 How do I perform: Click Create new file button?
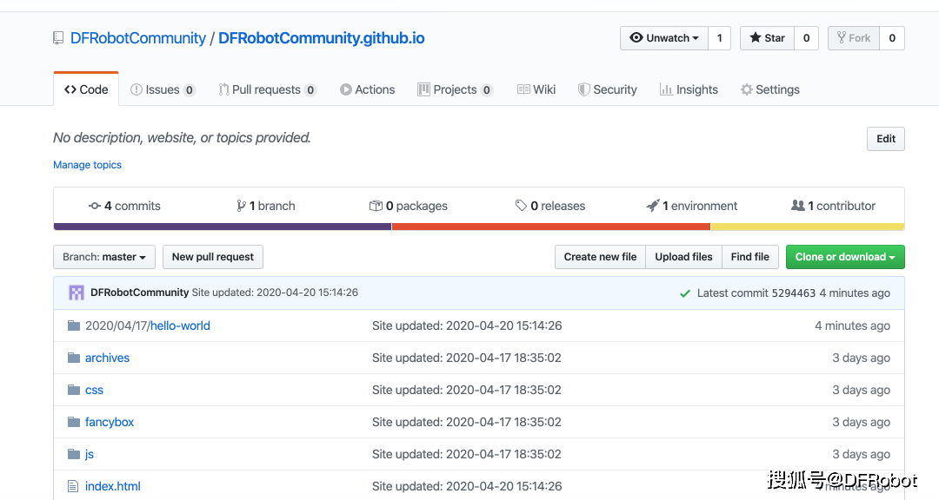[x=600, y=257]
